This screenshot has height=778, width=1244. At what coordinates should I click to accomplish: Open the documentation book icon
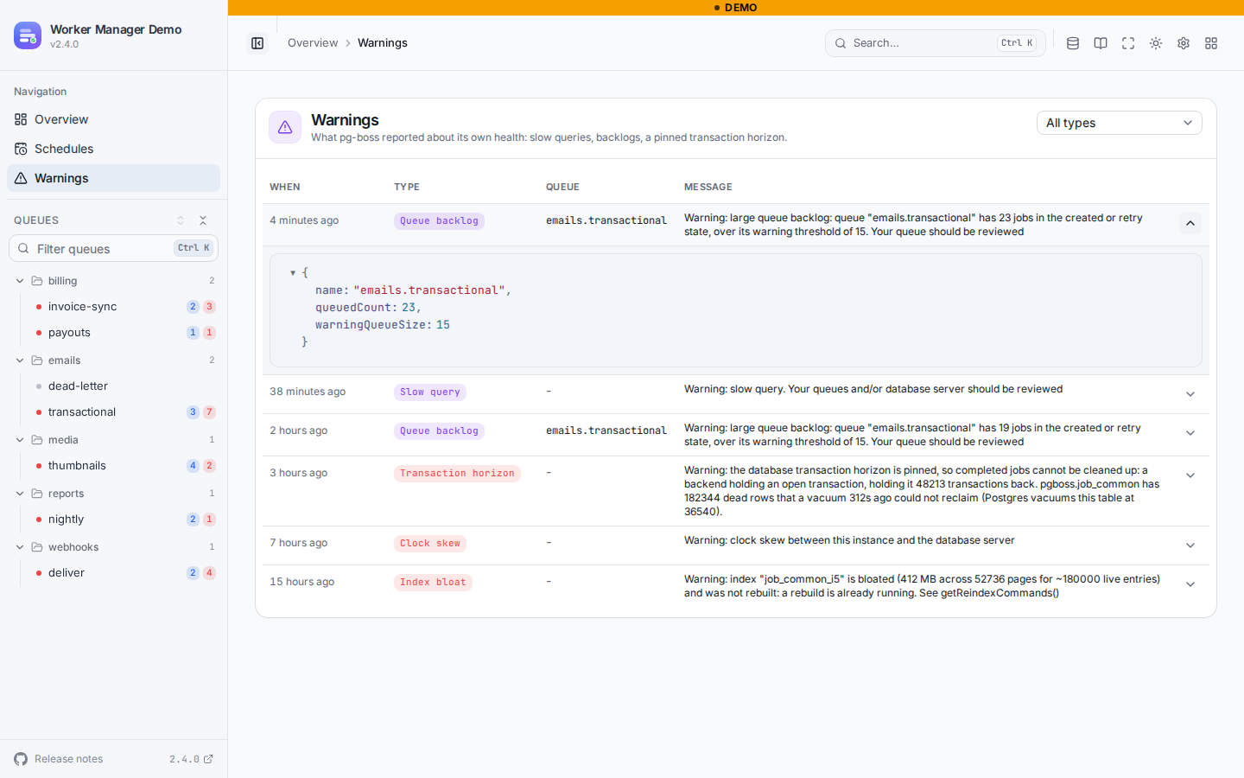pyautogui.click(x=1101, y=43)
